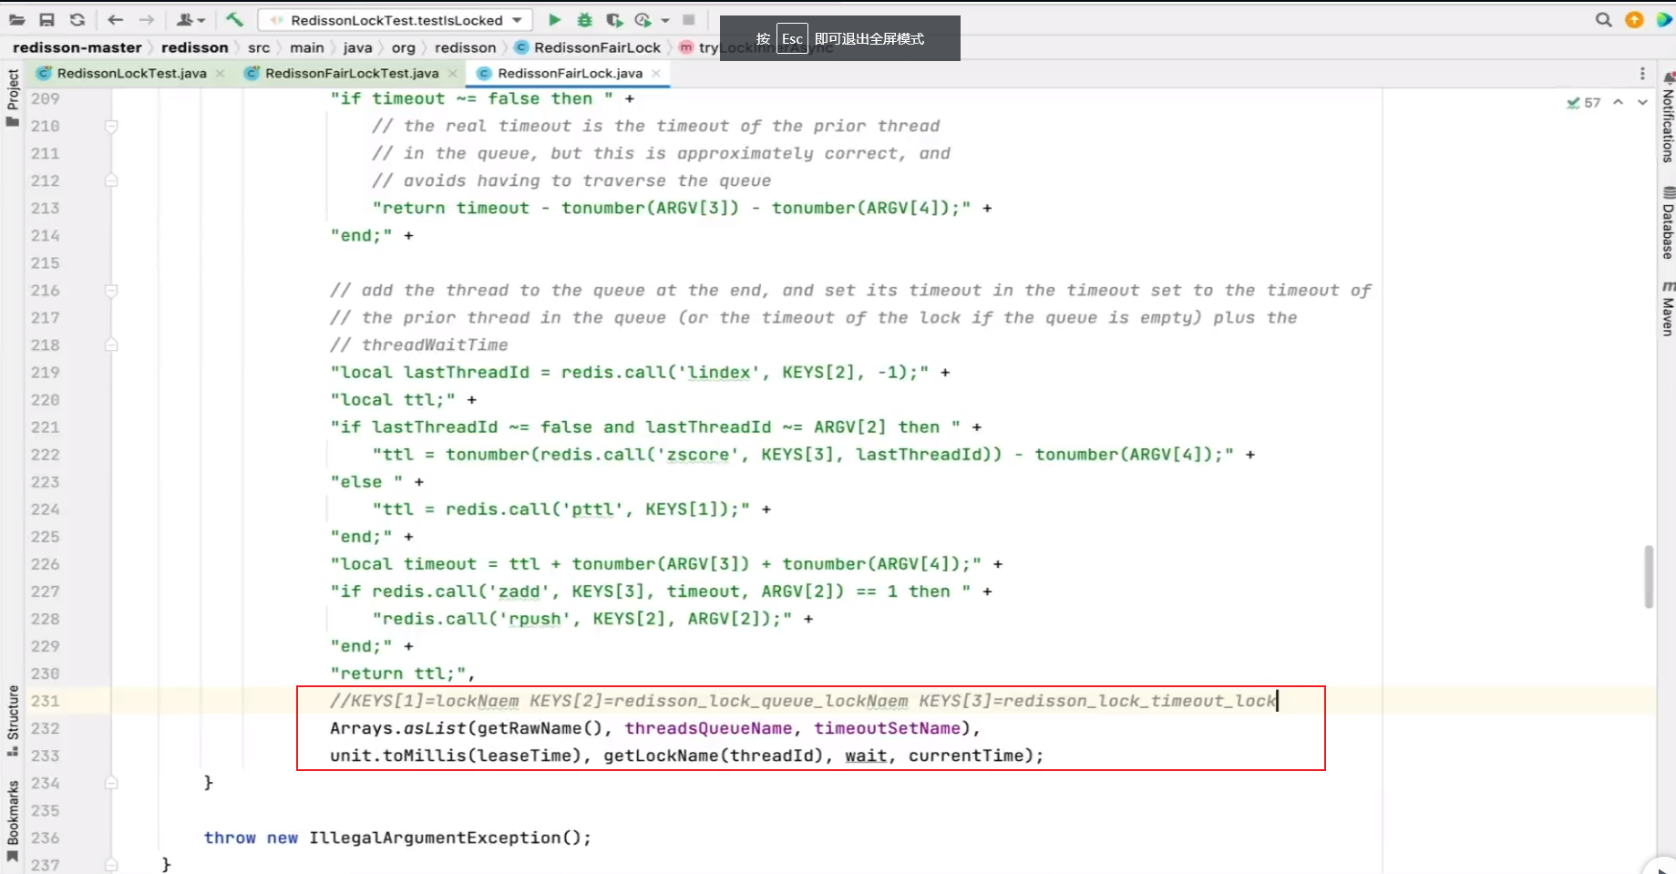The image size is (1676, 874).
Task: Open the Structure tool window
Action: [x=13, y=720]
